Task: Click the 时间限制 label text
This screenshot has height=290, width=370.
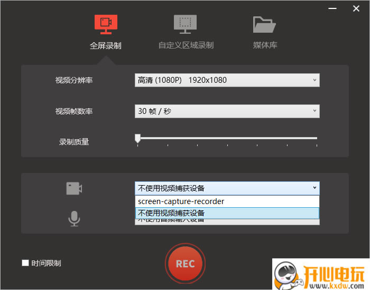Action: click(47, 263)
